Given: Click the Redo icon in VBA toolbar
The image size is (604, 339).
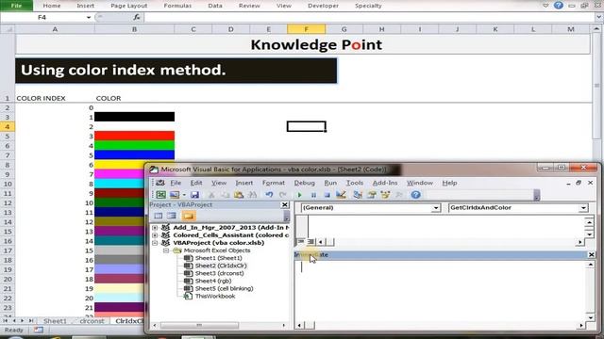Looking at the screenshot, I should pos(283,195).
